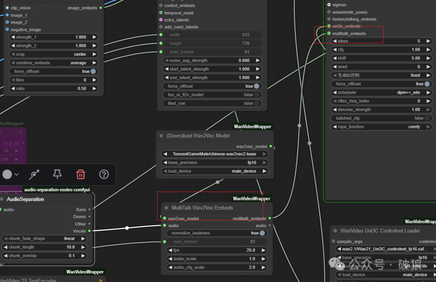Open the chunk_fade_shape linear dropdown
Screen dimensions: 436x282
tap(44, 238)
